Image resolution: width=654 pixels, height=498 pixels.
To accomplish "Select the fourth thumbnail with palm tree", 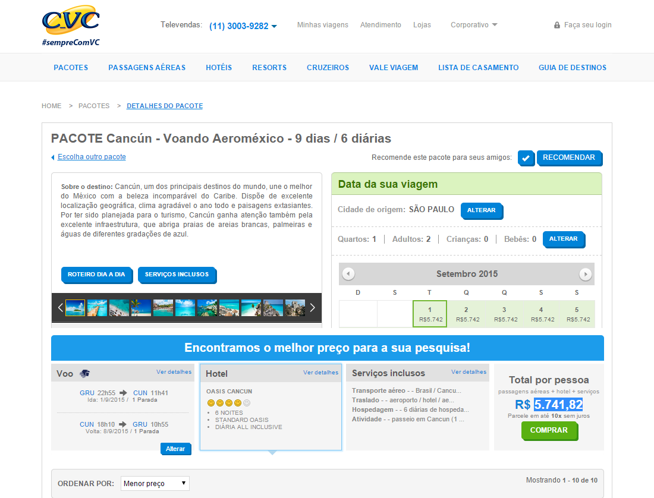I will click(141, 308).
